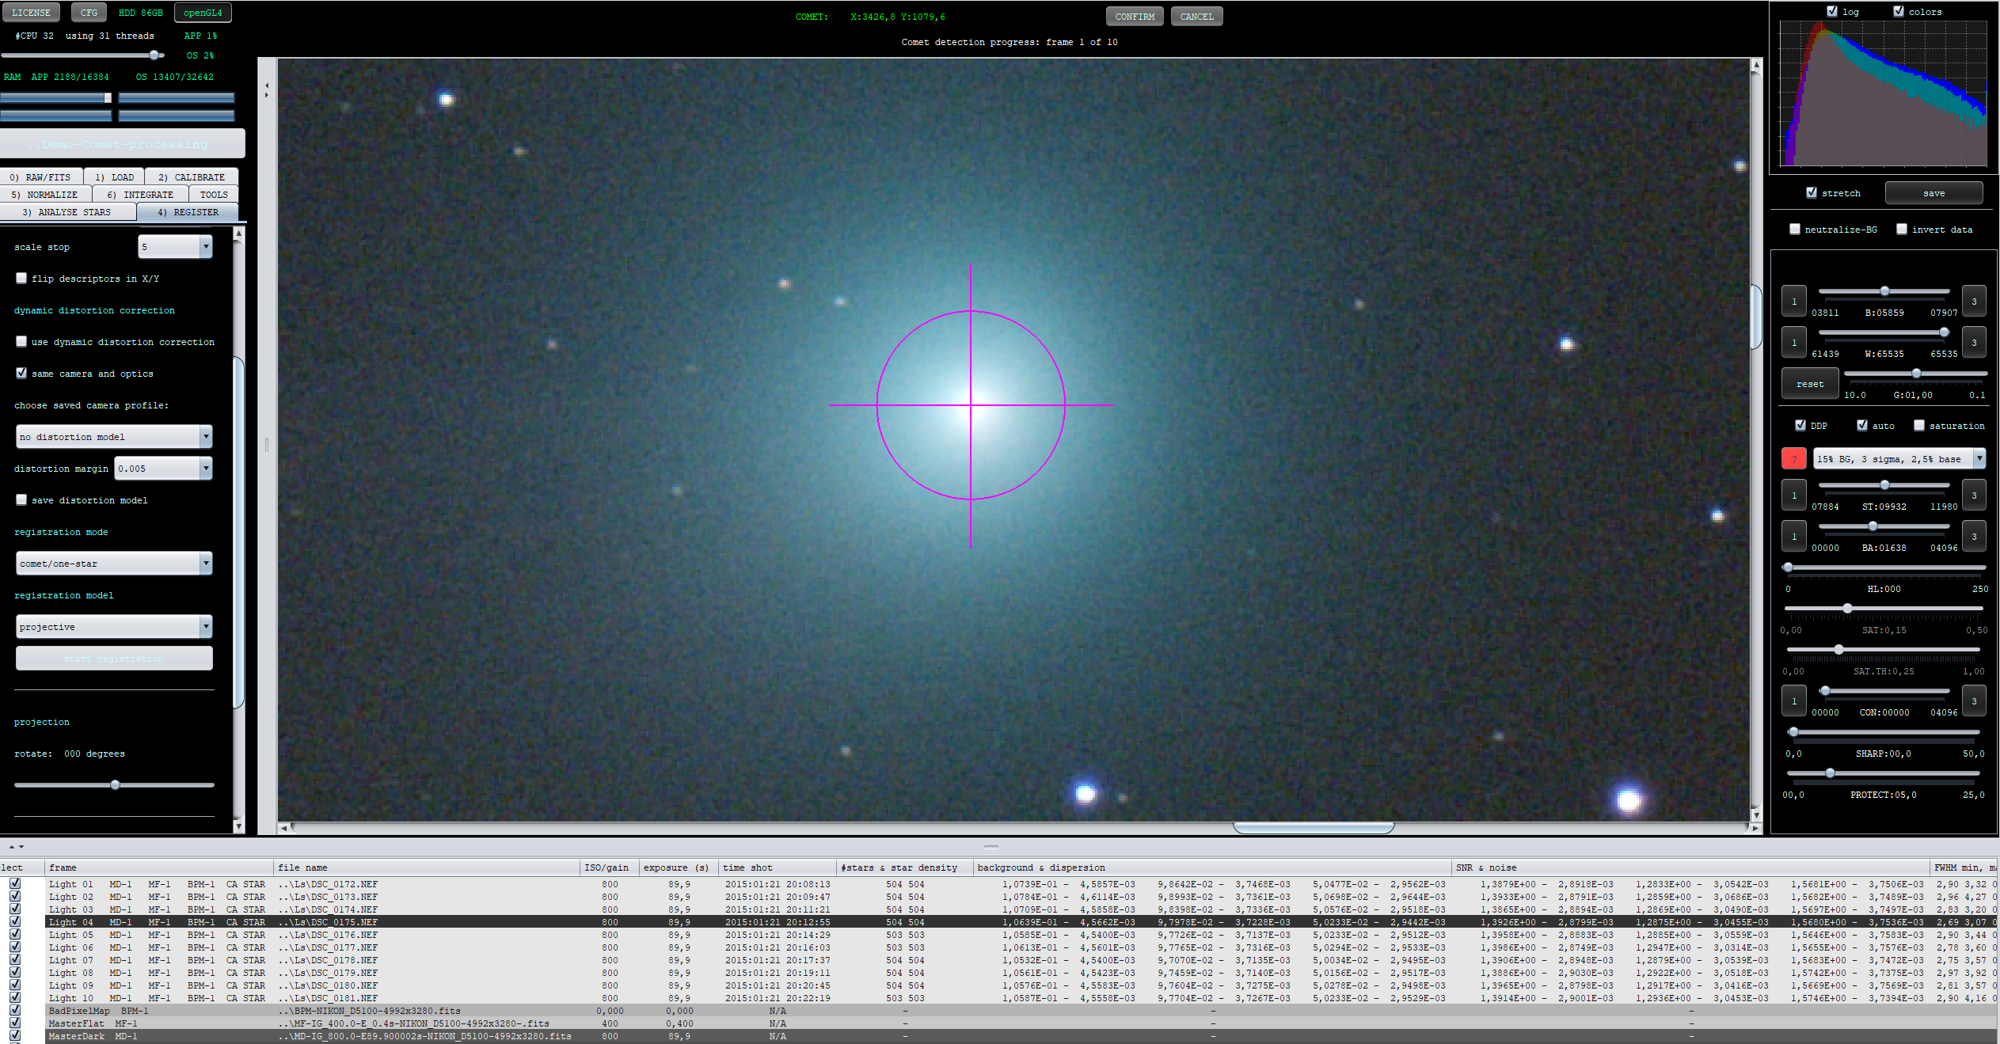Click the image view's vertical scrollbar down arrow
The height and width of the screenshot is (1044, 2000).
[1755, 814]
